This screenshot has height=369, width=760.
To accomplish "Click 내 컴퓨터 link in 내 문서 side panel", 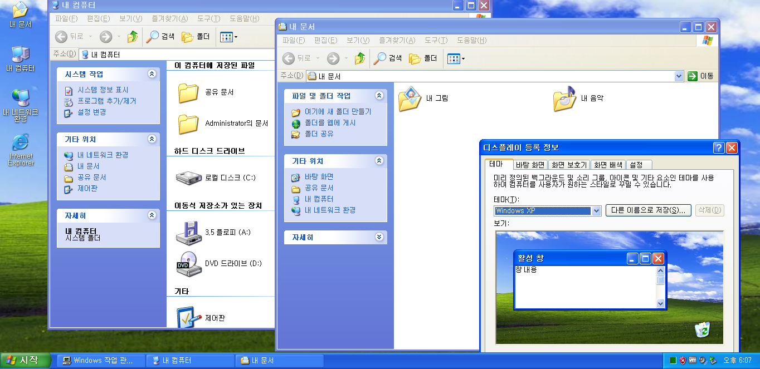I will pos(319,199).
